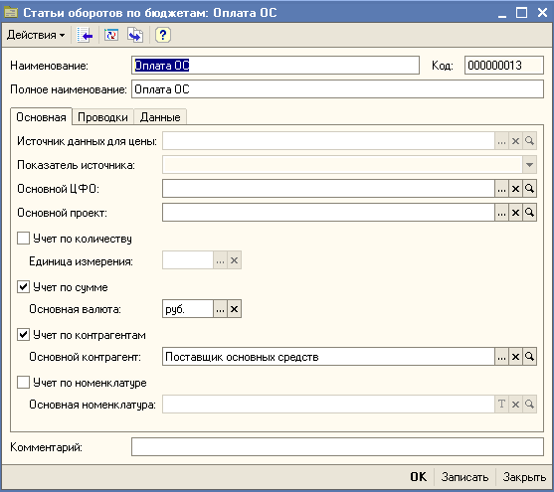
Task: Toggle the Учет по номенклатуре checkbox
Action: [23, 382]
